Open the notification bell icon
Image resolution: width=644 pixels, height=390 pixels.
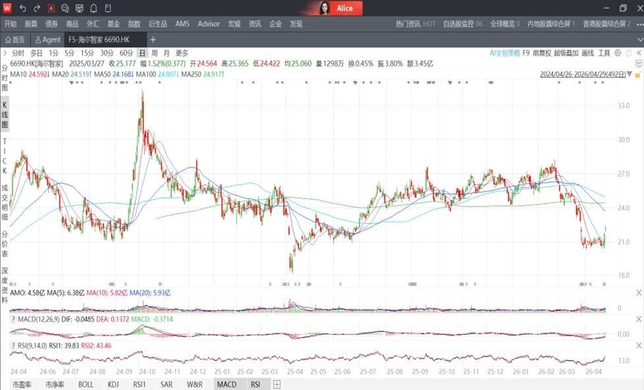[x=94, y=9]
